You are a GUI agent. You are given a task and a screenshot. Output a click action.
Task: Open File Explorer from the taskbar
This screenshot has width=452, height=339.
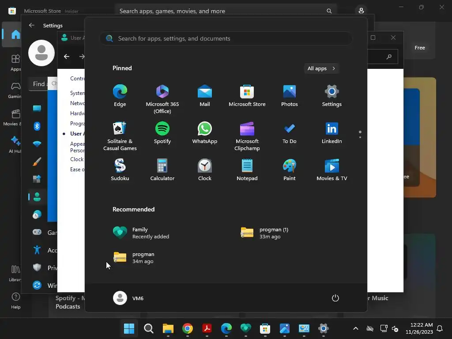[x=168, y=328]
